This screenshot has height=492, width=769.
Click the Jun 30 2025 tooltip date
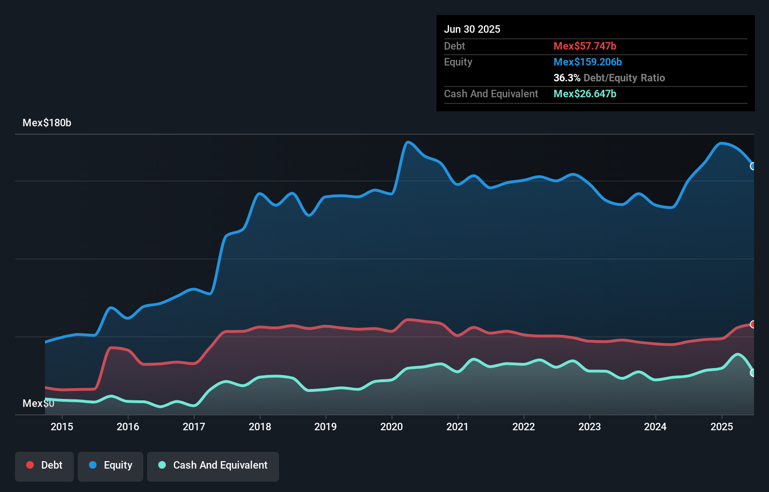pyautogui.click(x=472, y=29)
